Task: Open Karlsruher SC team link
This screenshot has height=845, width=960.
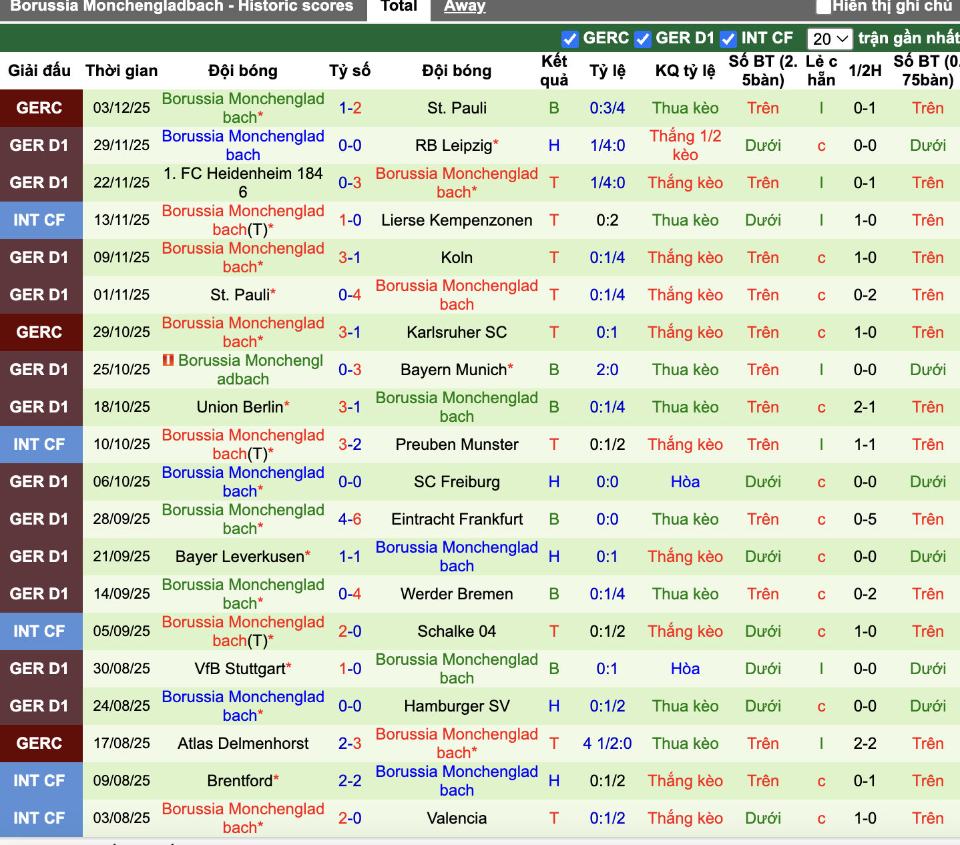Action: (x=457, y=332)
